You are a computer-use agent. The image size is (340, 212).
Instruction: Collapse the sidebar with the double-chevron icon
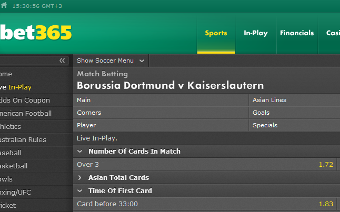pyautogui.click(x=62, y=60)
